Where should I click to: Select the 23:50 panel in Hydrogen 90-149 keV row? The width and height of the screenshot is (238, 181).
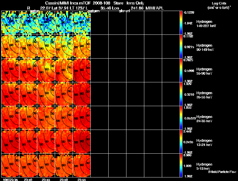point(64,46)
